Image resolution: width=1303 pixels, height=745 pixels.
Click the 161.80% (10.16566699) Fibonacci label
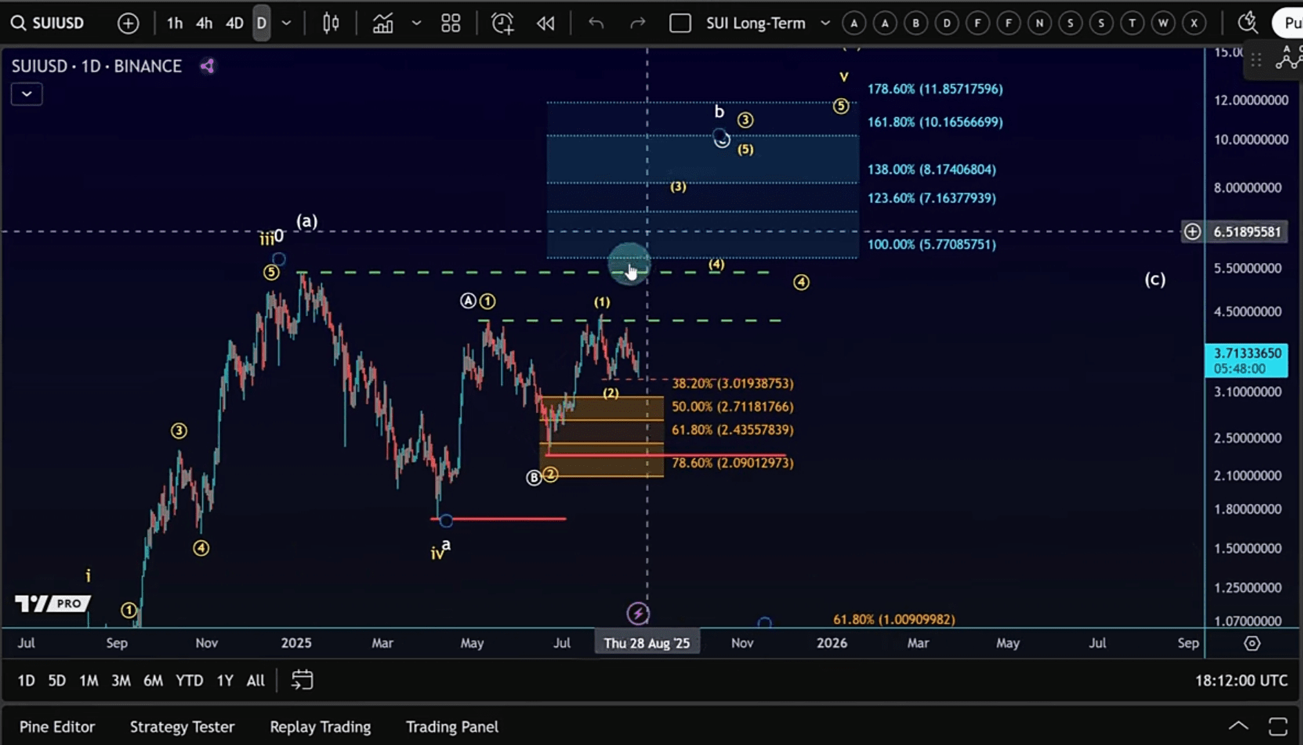point(935,122)
